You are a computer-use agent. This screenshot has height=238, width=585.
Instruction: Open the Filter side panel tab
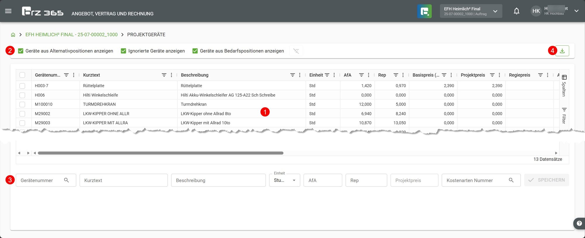564,116
